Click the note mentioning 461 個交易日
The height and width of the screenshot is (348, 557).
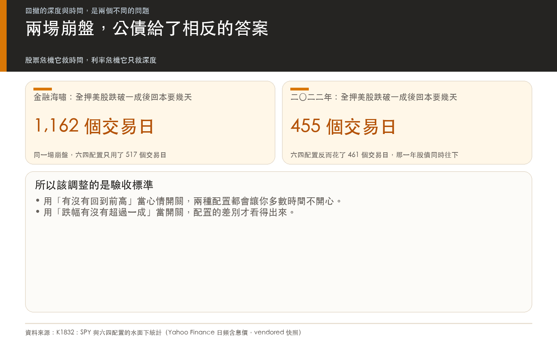point(374,155)
